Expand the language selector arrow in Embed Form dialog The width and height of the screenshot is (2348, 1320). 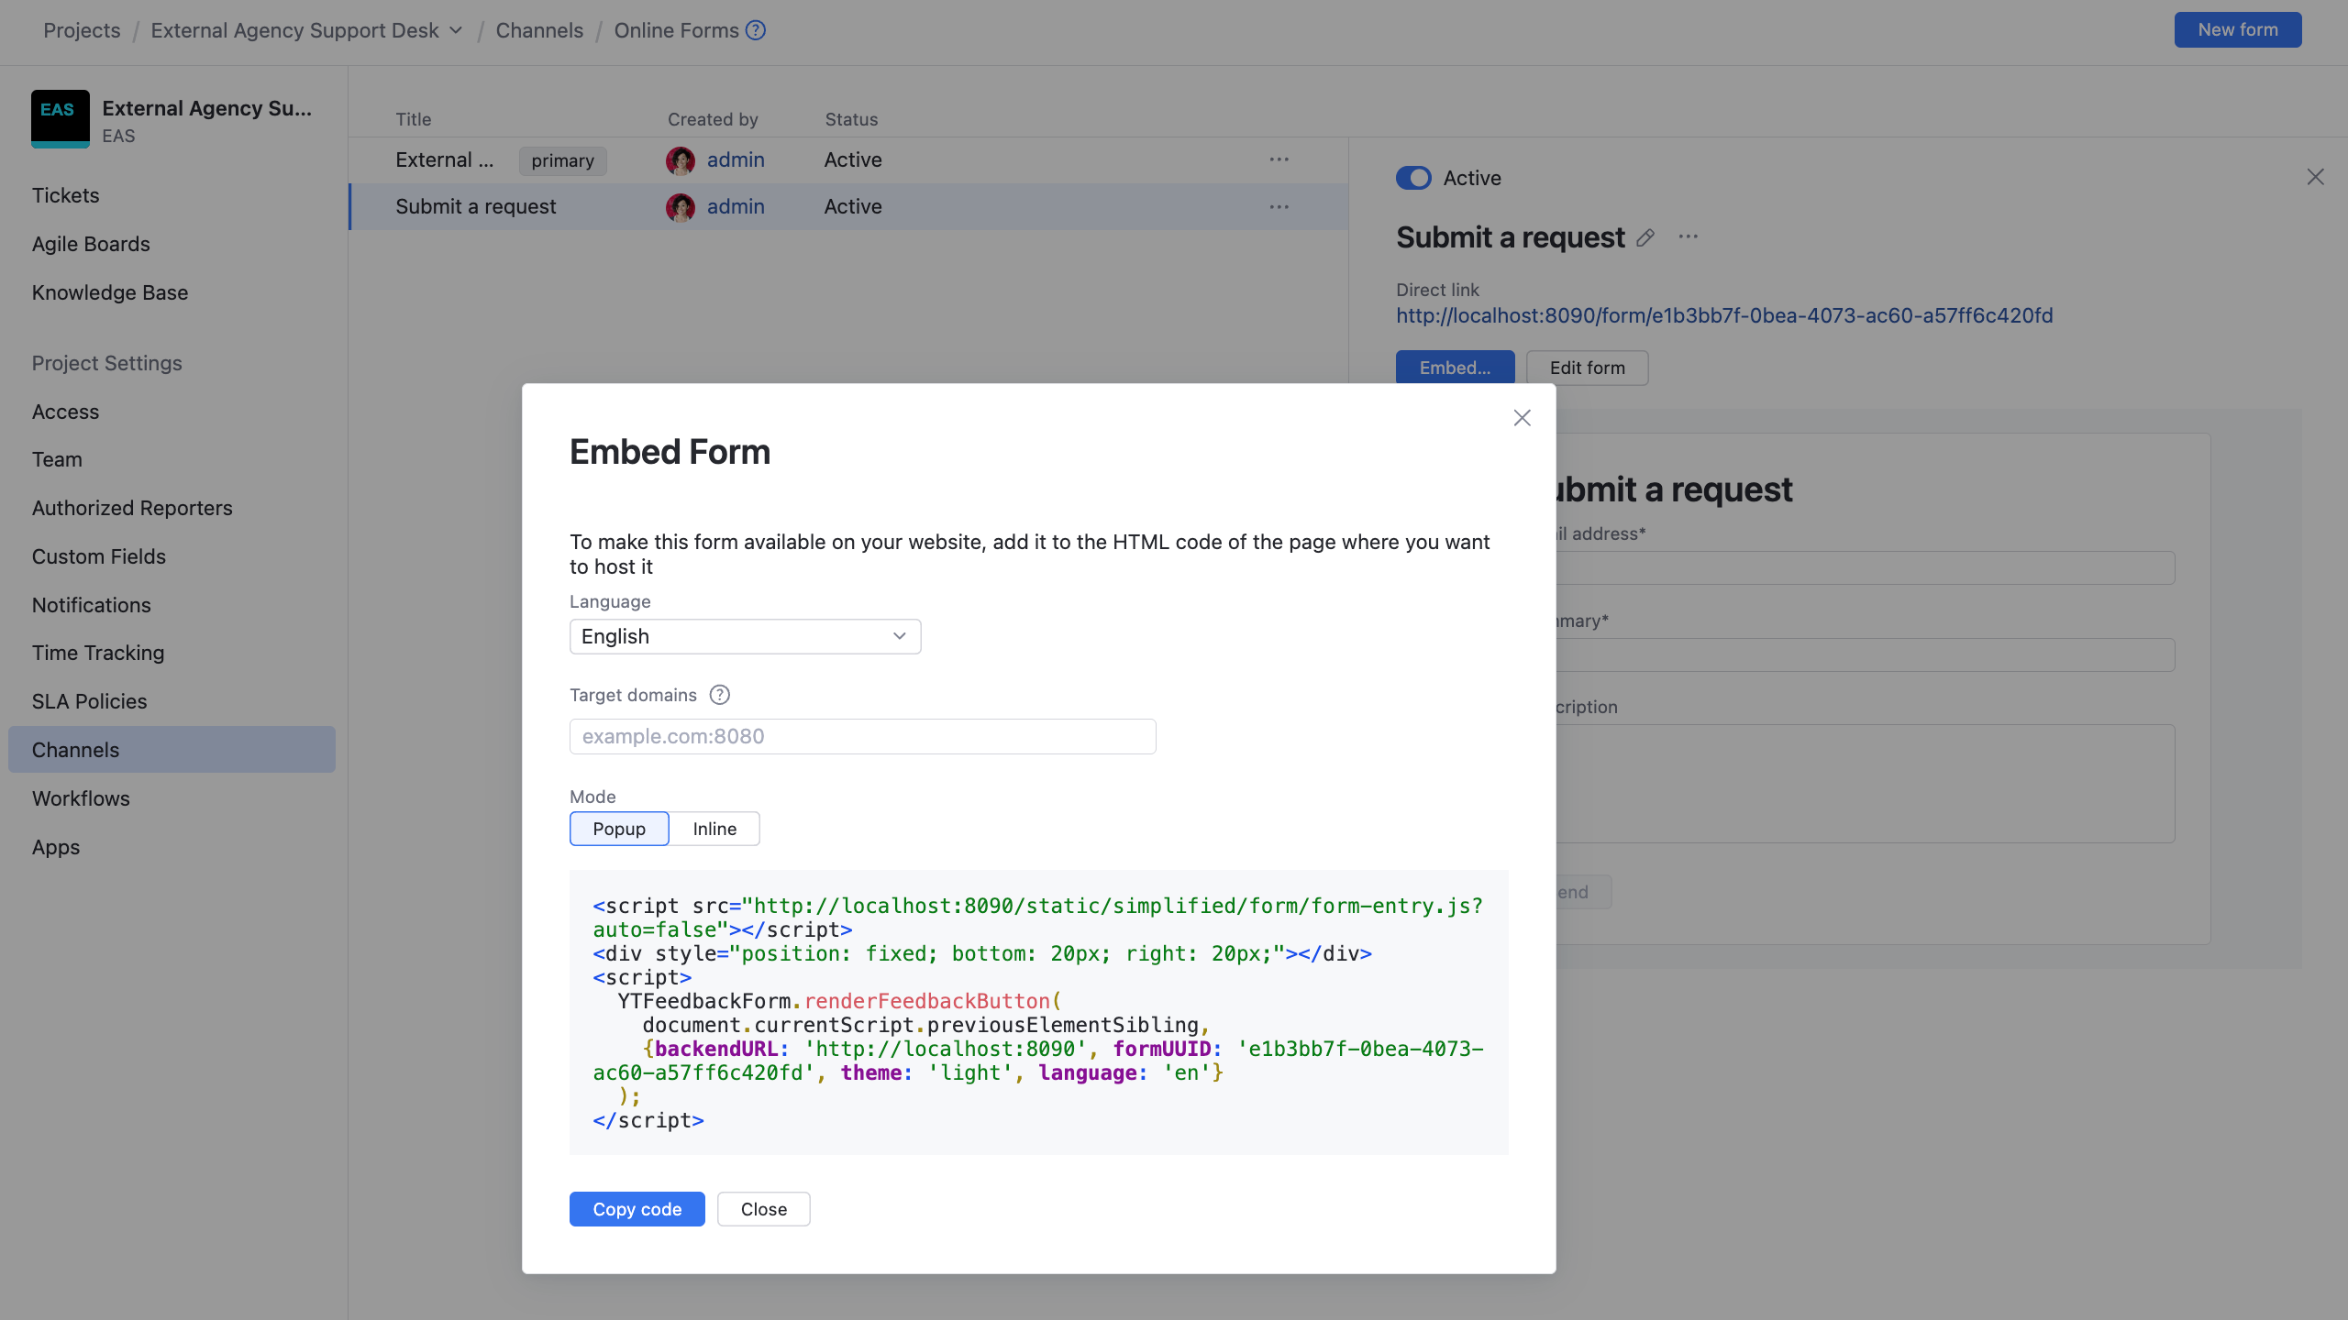[898, 635]
